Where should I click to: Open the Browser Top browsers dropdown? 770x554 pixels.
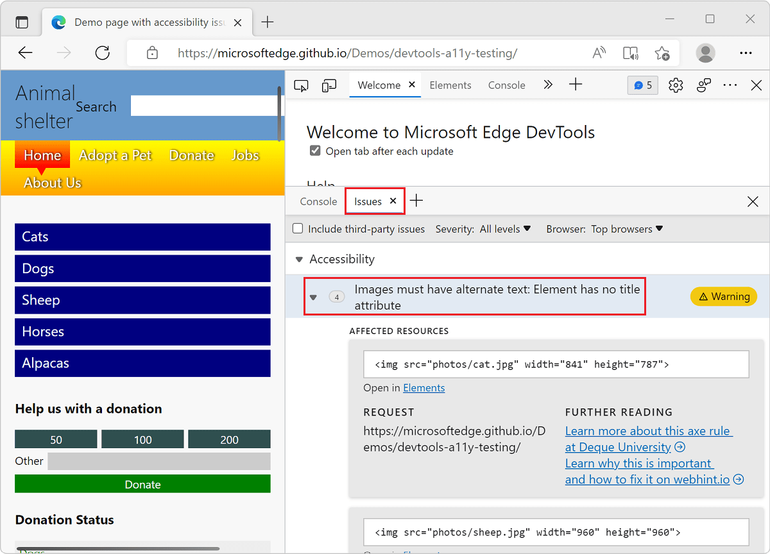click(626, 229)
